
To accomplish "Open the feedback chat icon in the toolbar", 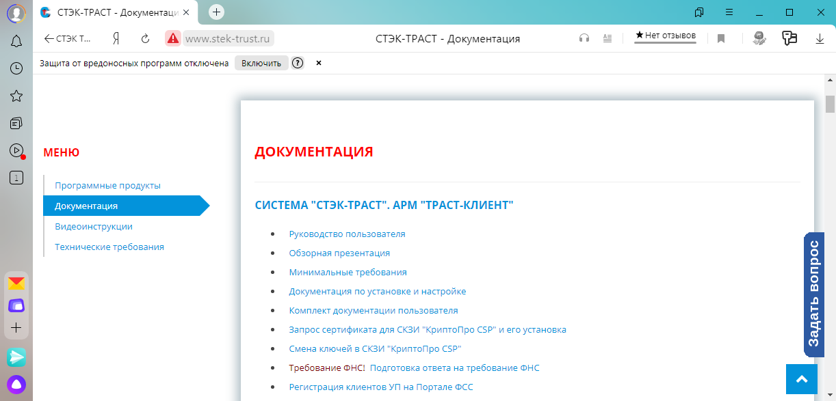I will coord(789,38).
